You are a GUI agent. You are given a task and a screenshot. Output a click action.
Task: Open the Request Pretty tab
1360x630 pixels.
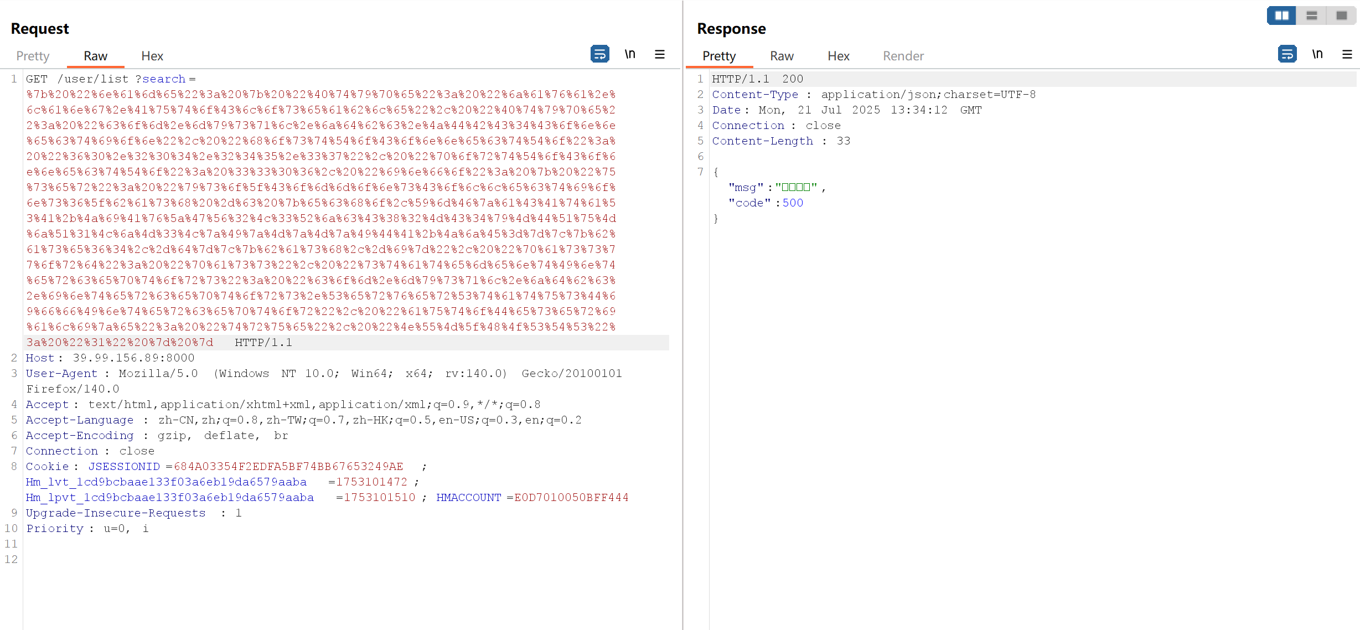click(33, 56)
